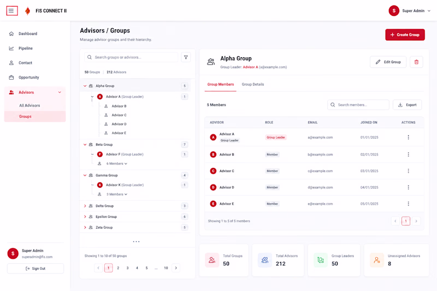Screen dimensions: 437x291
Task: Click the Export button
Action: click(407, 105)
